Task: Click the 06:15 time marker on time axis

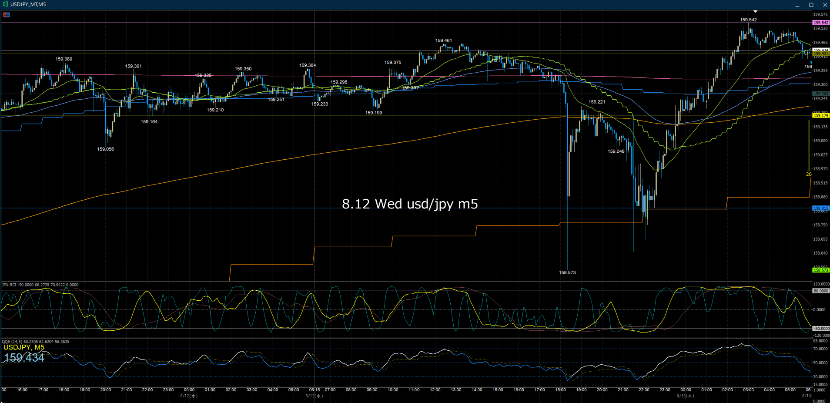Action: 315,390
